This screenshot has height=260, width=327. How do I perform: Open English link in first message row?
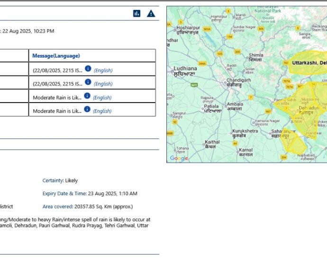pos(103,70)
